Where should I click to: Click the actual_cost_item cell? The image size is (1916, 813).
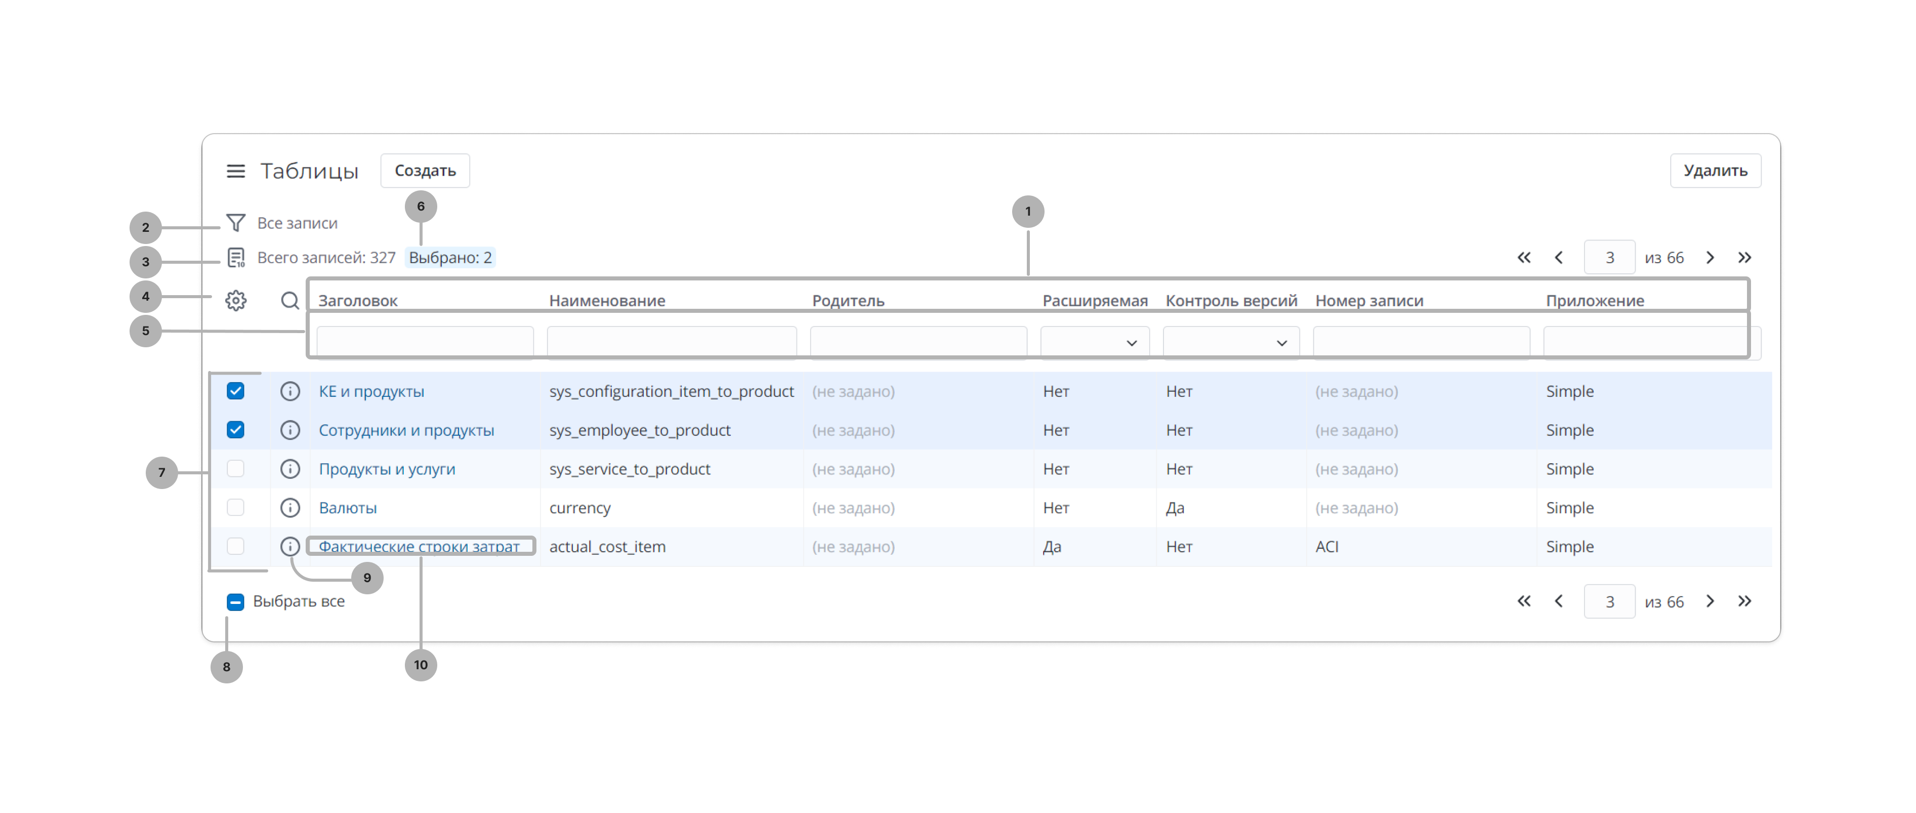click(x=607, y=546)
